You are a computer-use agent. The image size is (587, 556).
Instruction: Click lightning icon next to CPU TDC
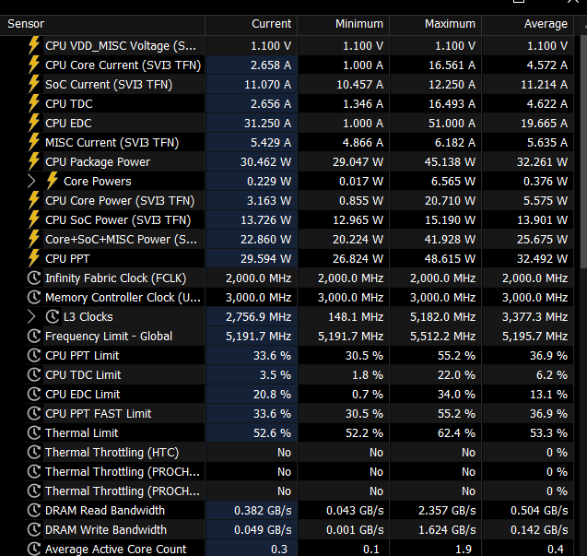tap(34, 103)
